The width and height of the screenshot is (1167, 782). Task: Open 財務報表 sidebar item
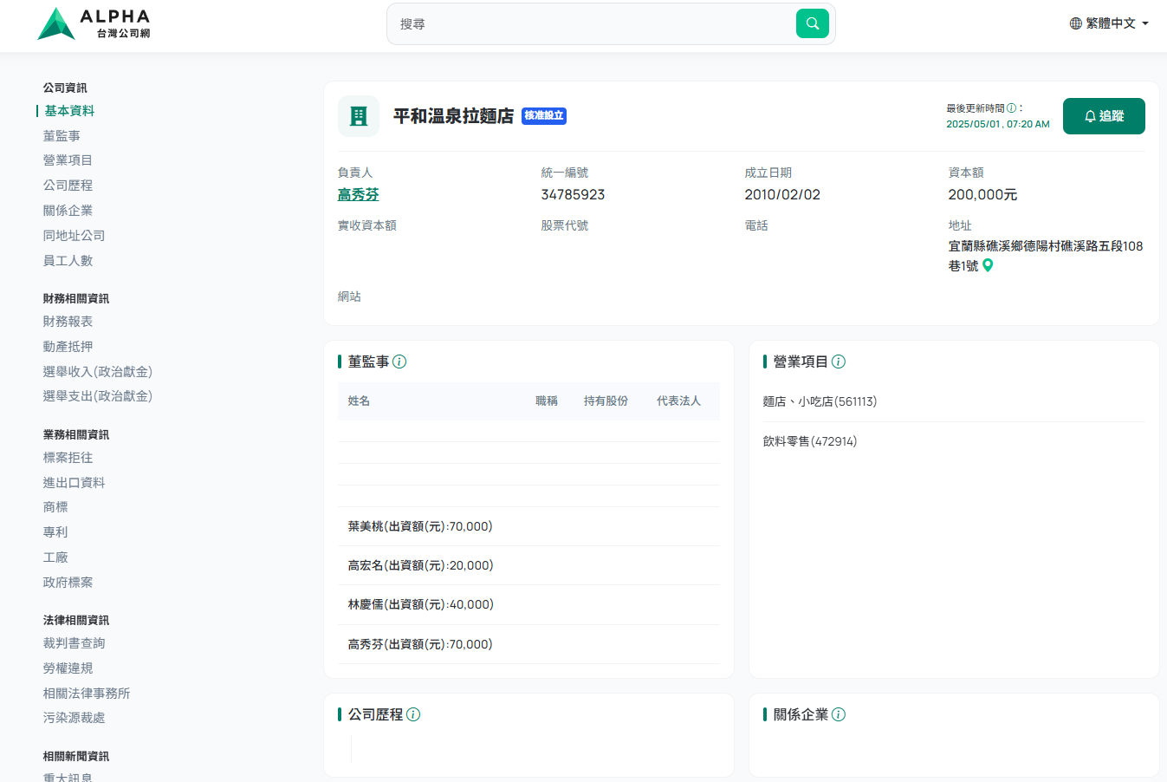click(68, 322)
